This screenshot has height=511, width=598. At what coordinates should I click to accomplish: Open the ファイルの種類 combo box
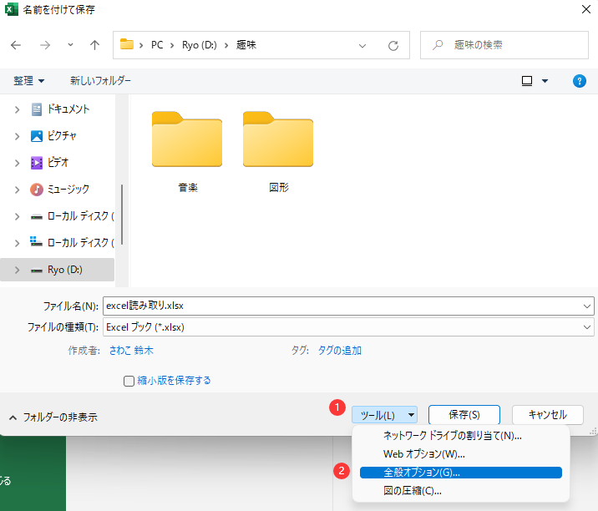tap(348, 327)
